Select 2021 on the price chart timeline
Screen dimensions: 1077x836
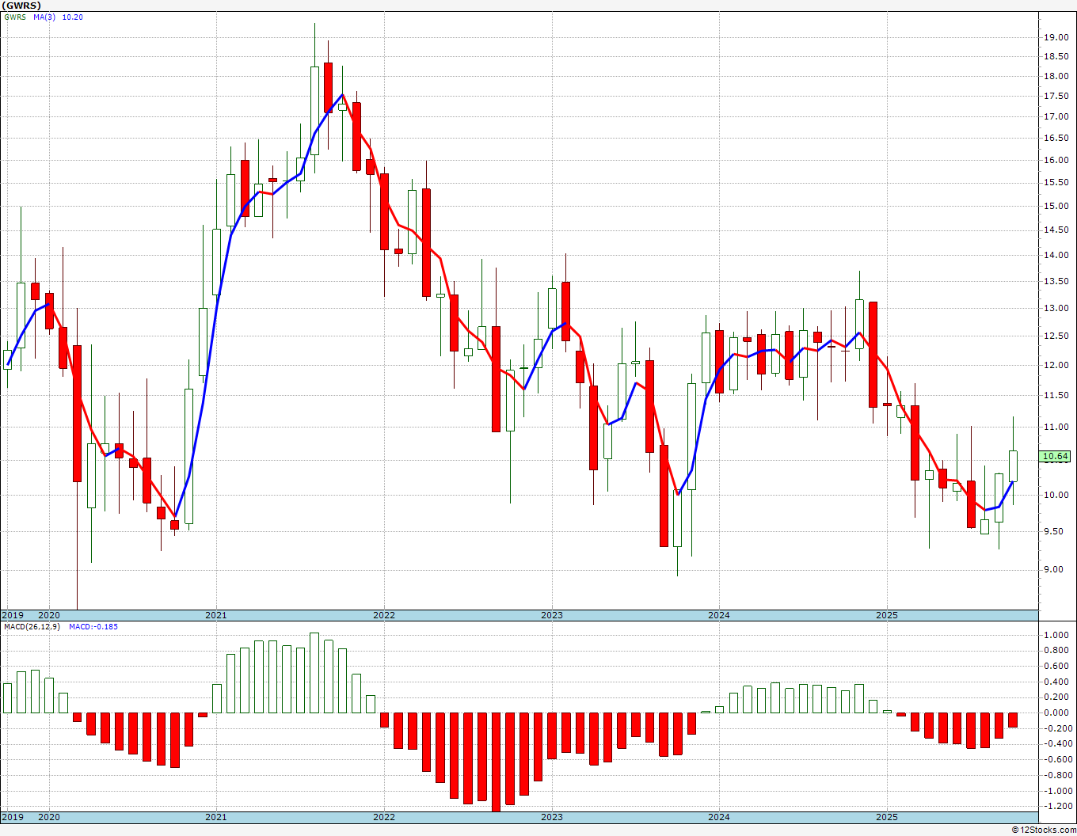(216, 615)
